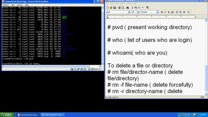This screenshot has height=117, width=208.
Task: Open the Western font script dropdown
Action: 157,12
